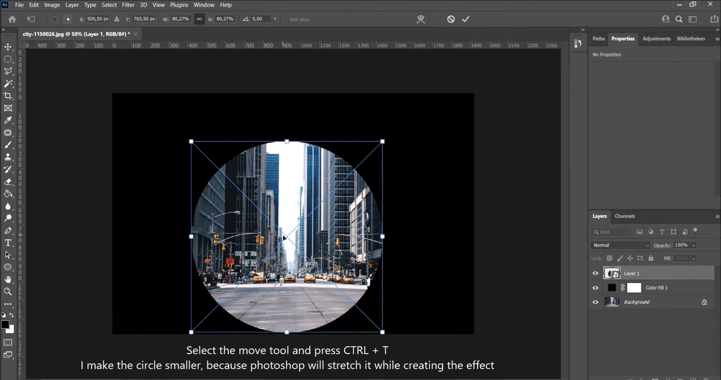The width and height of the screenshot is (721, 380).
Task: Select the Crop tool
Action: click(8, 96)
